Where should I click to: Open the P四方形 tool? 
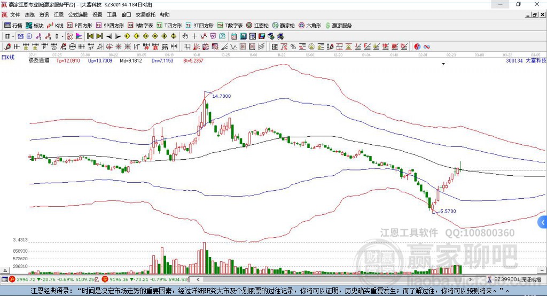(x=80, y=26)
